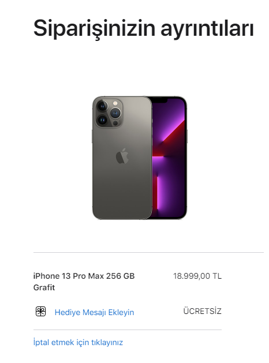Click the top-left camera lens on the phone

pos(102,106)
